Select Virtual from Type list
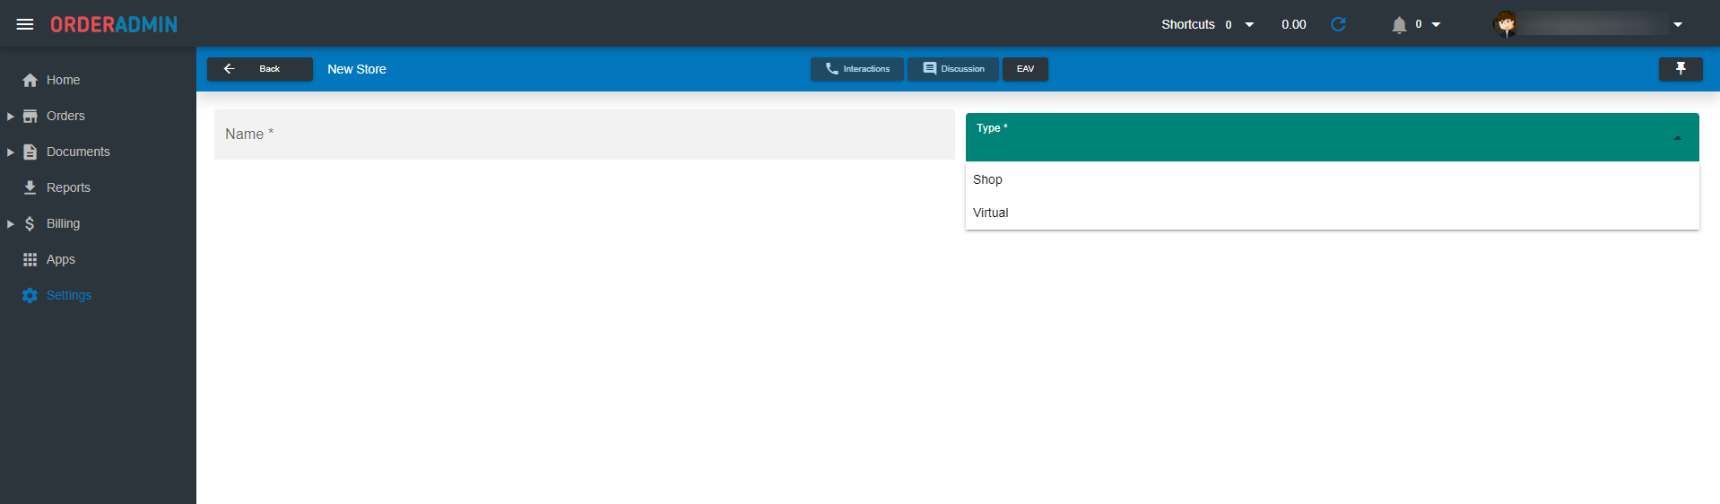 tap(1333, 213)
